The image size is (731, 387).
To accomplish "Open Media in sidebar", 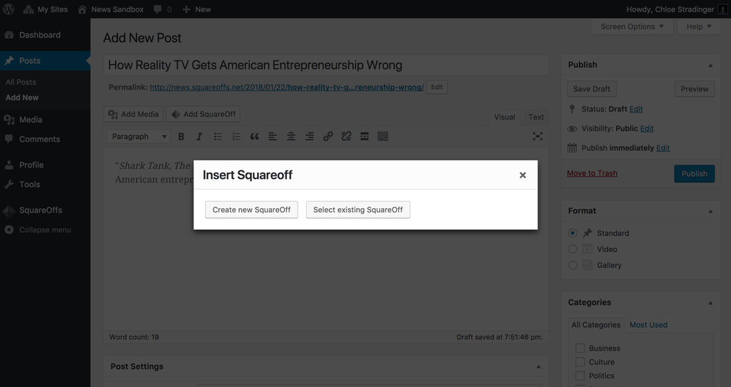I will pyautogui.click(x=45, y=120).
